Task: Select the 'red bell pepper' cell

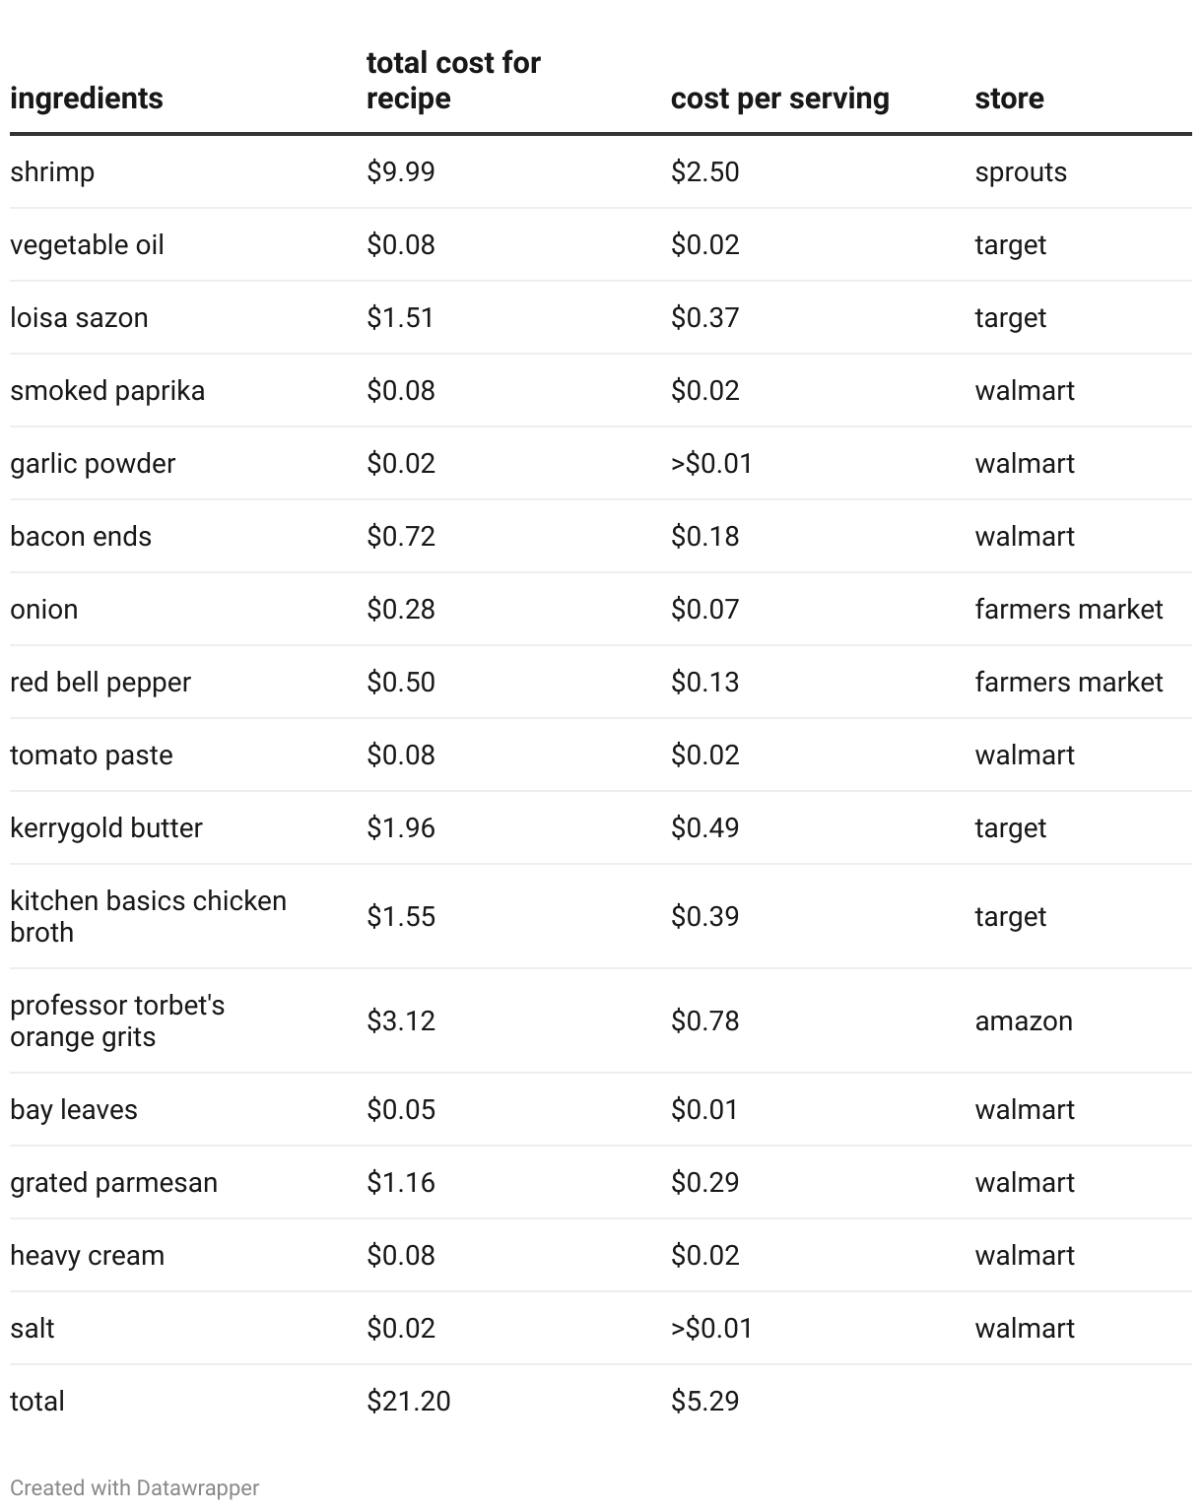Action: pyautogui.click(x=100, y=683)
